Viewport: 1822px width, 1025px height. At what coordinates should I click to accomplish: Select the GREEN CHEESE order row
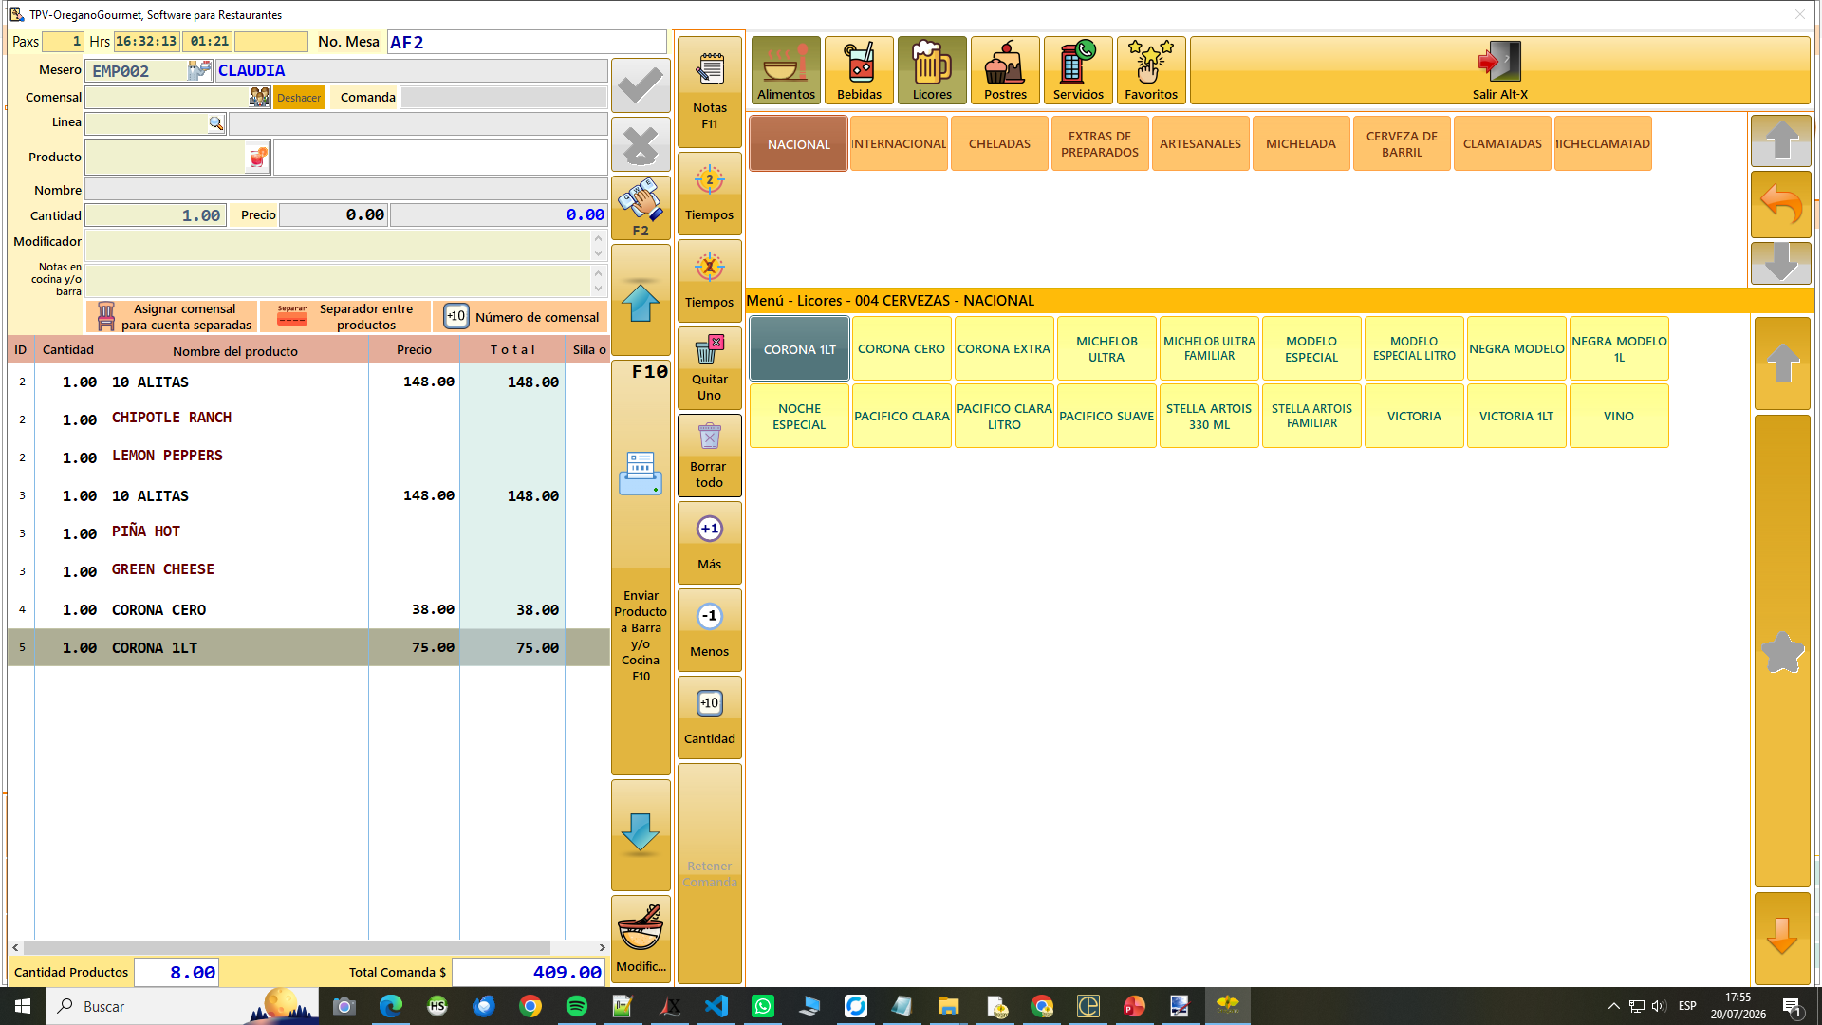308,570
